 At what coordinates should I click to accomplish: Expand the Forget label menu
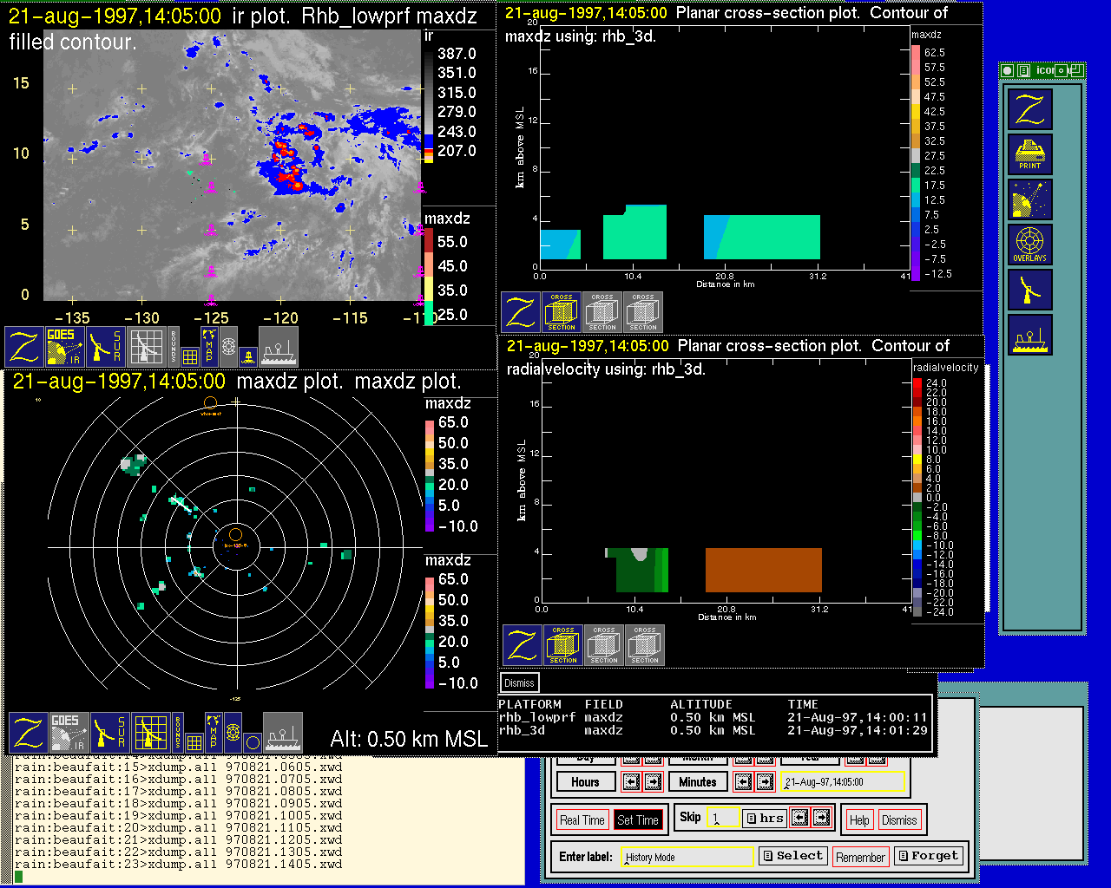pos(928,856)
